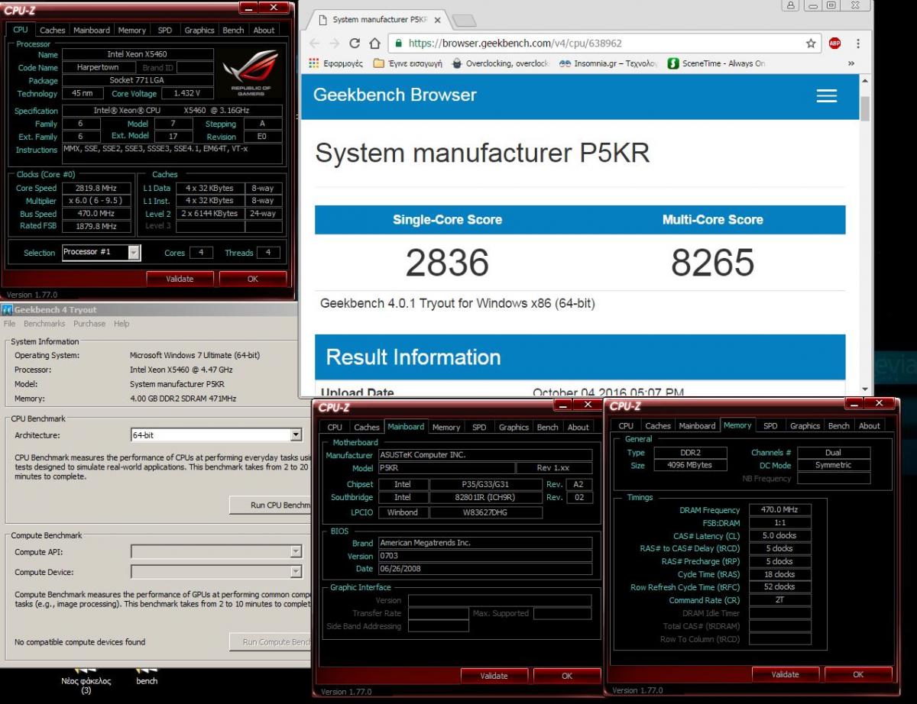Bookmark this page with the star icon
Viewport: 917px width, 704px height.
pos(811,44)
